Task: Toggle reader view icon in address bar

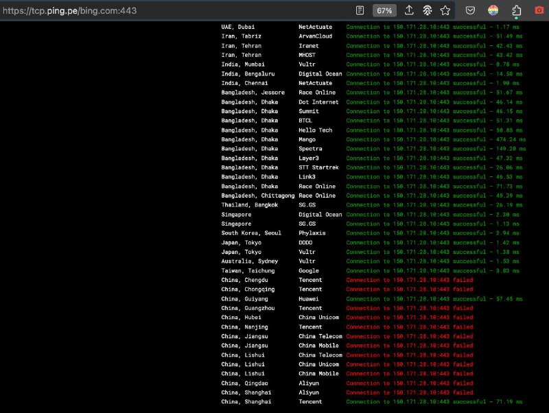Action: pos(360,10)
